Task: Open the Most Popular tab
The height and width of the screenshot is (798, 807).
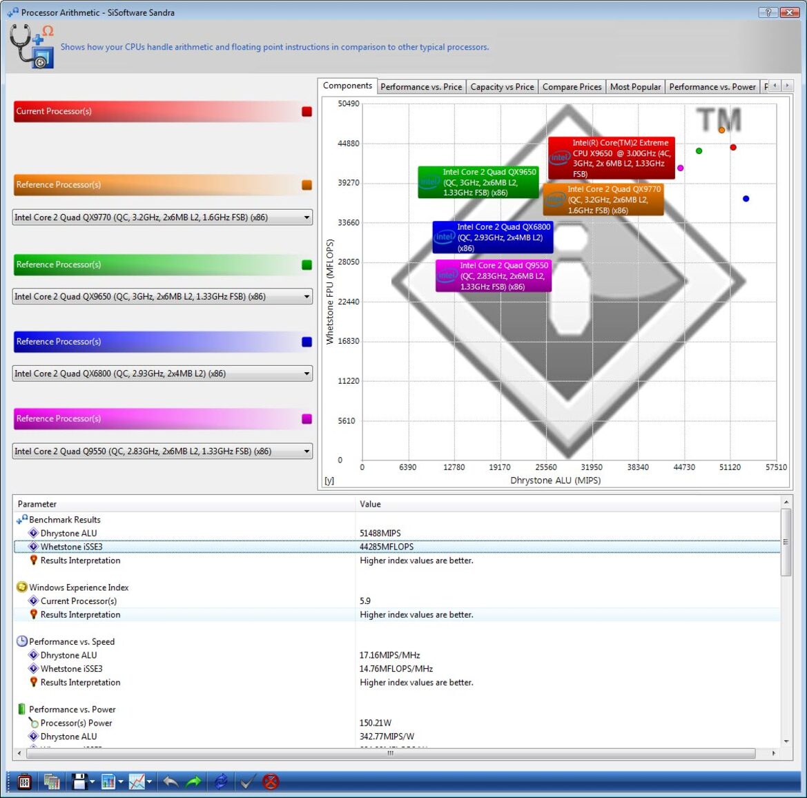Action: click(x=635, y=87)
